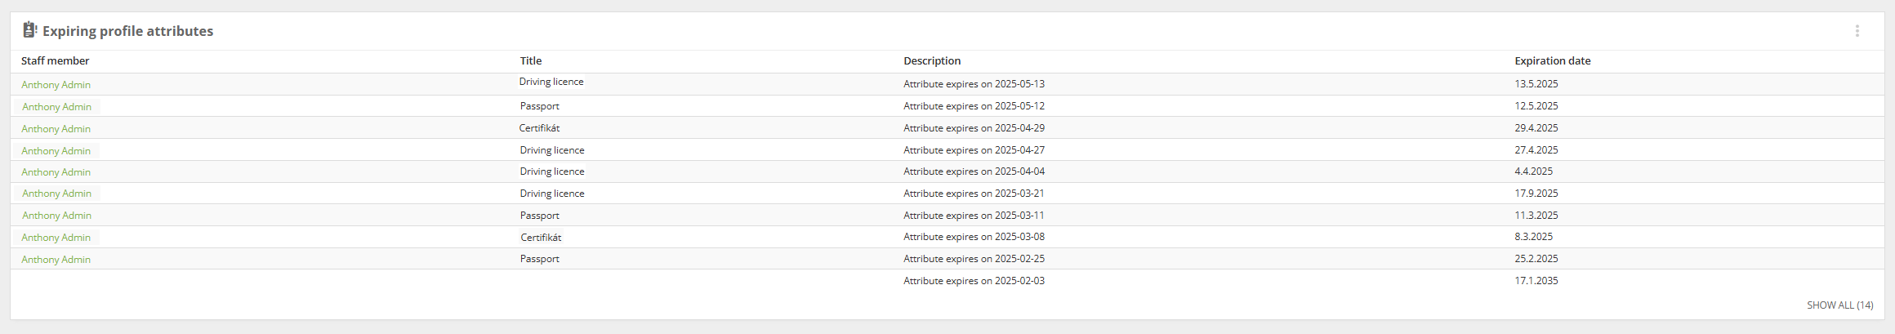Click SHOW ALL (14) link
1895x334 pixels.
1839,305
